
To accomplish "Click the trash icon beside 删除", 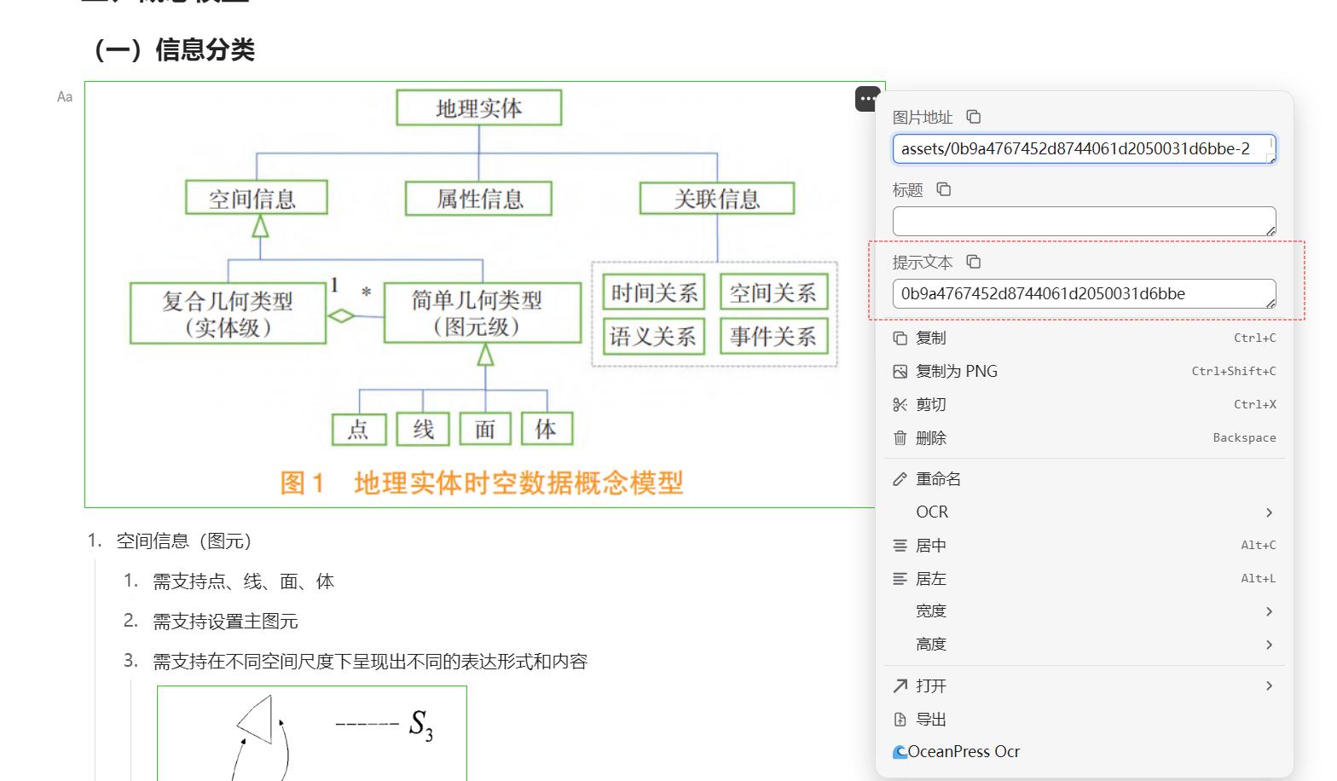I will (x=900, y=437).
